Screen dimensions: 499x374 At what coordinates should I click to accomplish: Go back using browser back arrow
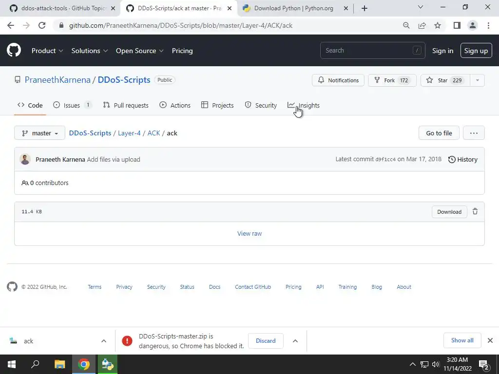coord(11,25)
